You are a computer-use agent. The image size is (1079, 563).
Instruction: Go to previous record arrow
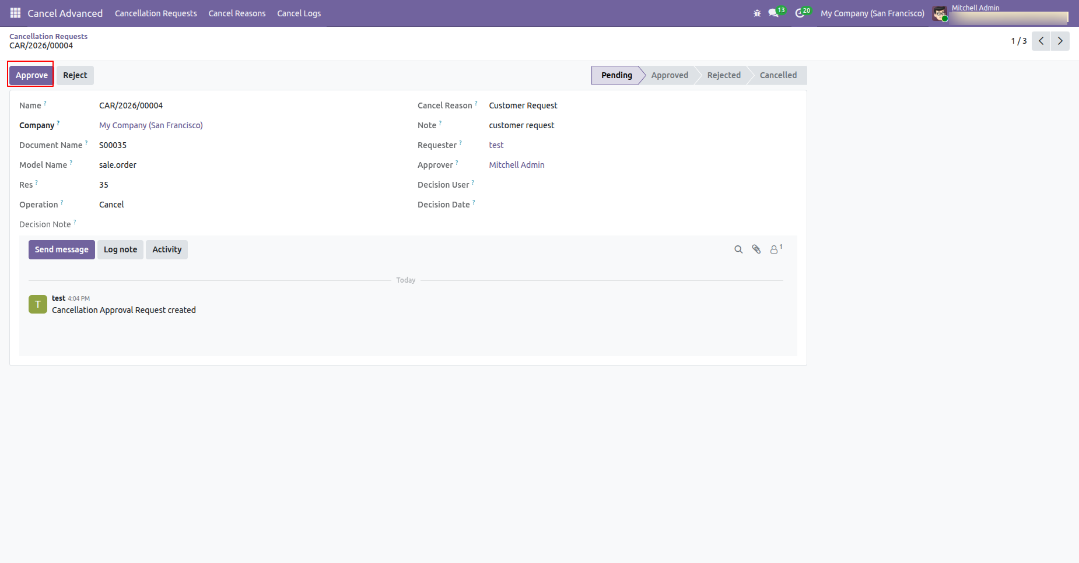coord(1041,41)
